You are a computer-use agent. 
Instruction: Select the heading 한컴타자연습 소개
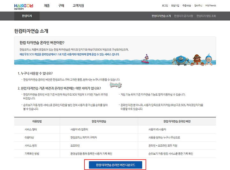point(31,31)
